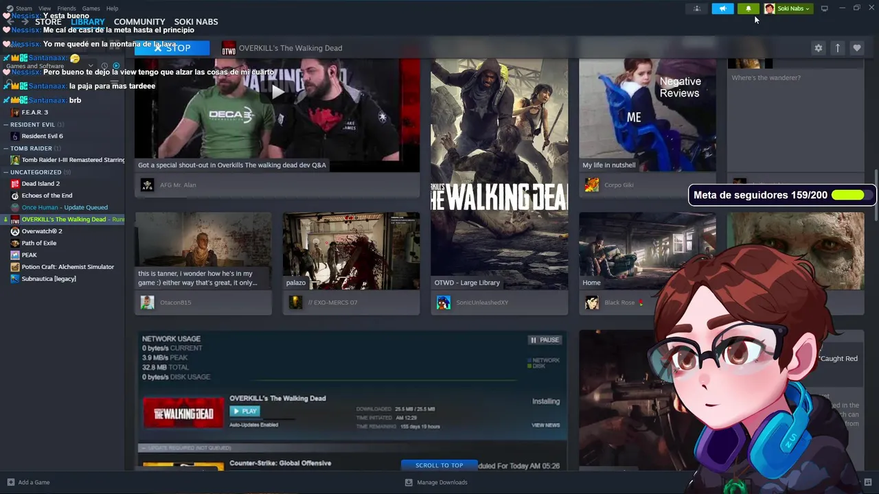This screenshot has width=879, height=494.
Task: Open Counter-Strike: Global Offensive download entry
Action: (x=280, y=463)
